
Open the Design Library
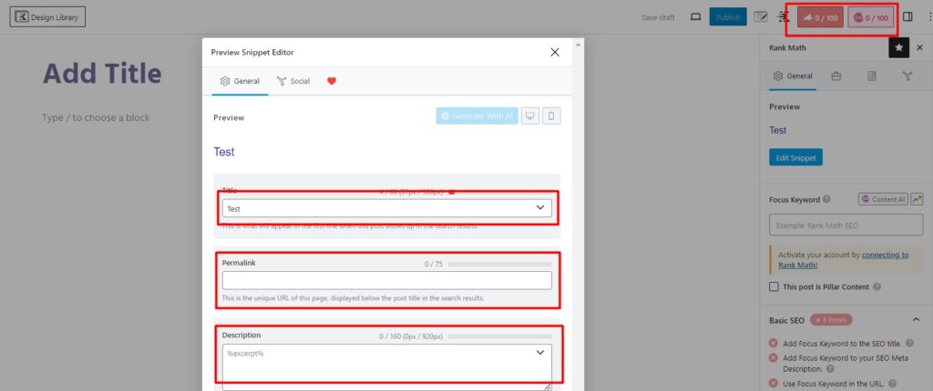coord(47,17)
